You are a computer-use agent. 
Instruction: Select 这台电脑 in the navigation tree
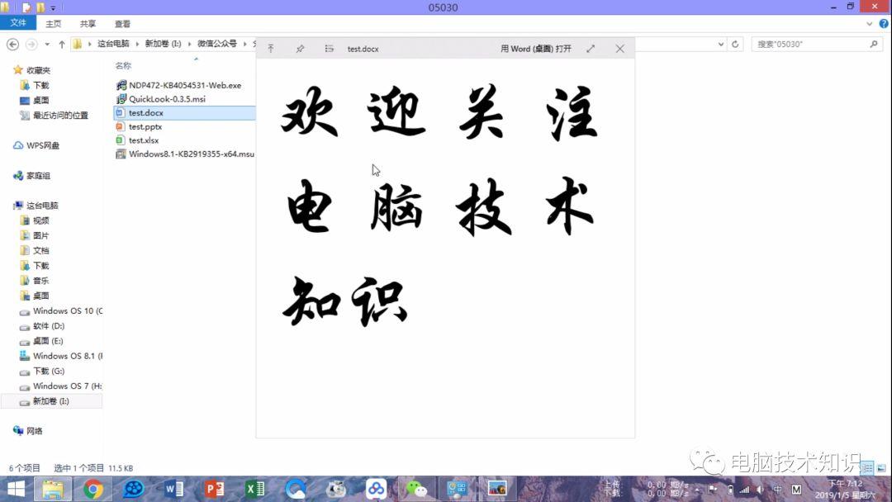point(42,206)
